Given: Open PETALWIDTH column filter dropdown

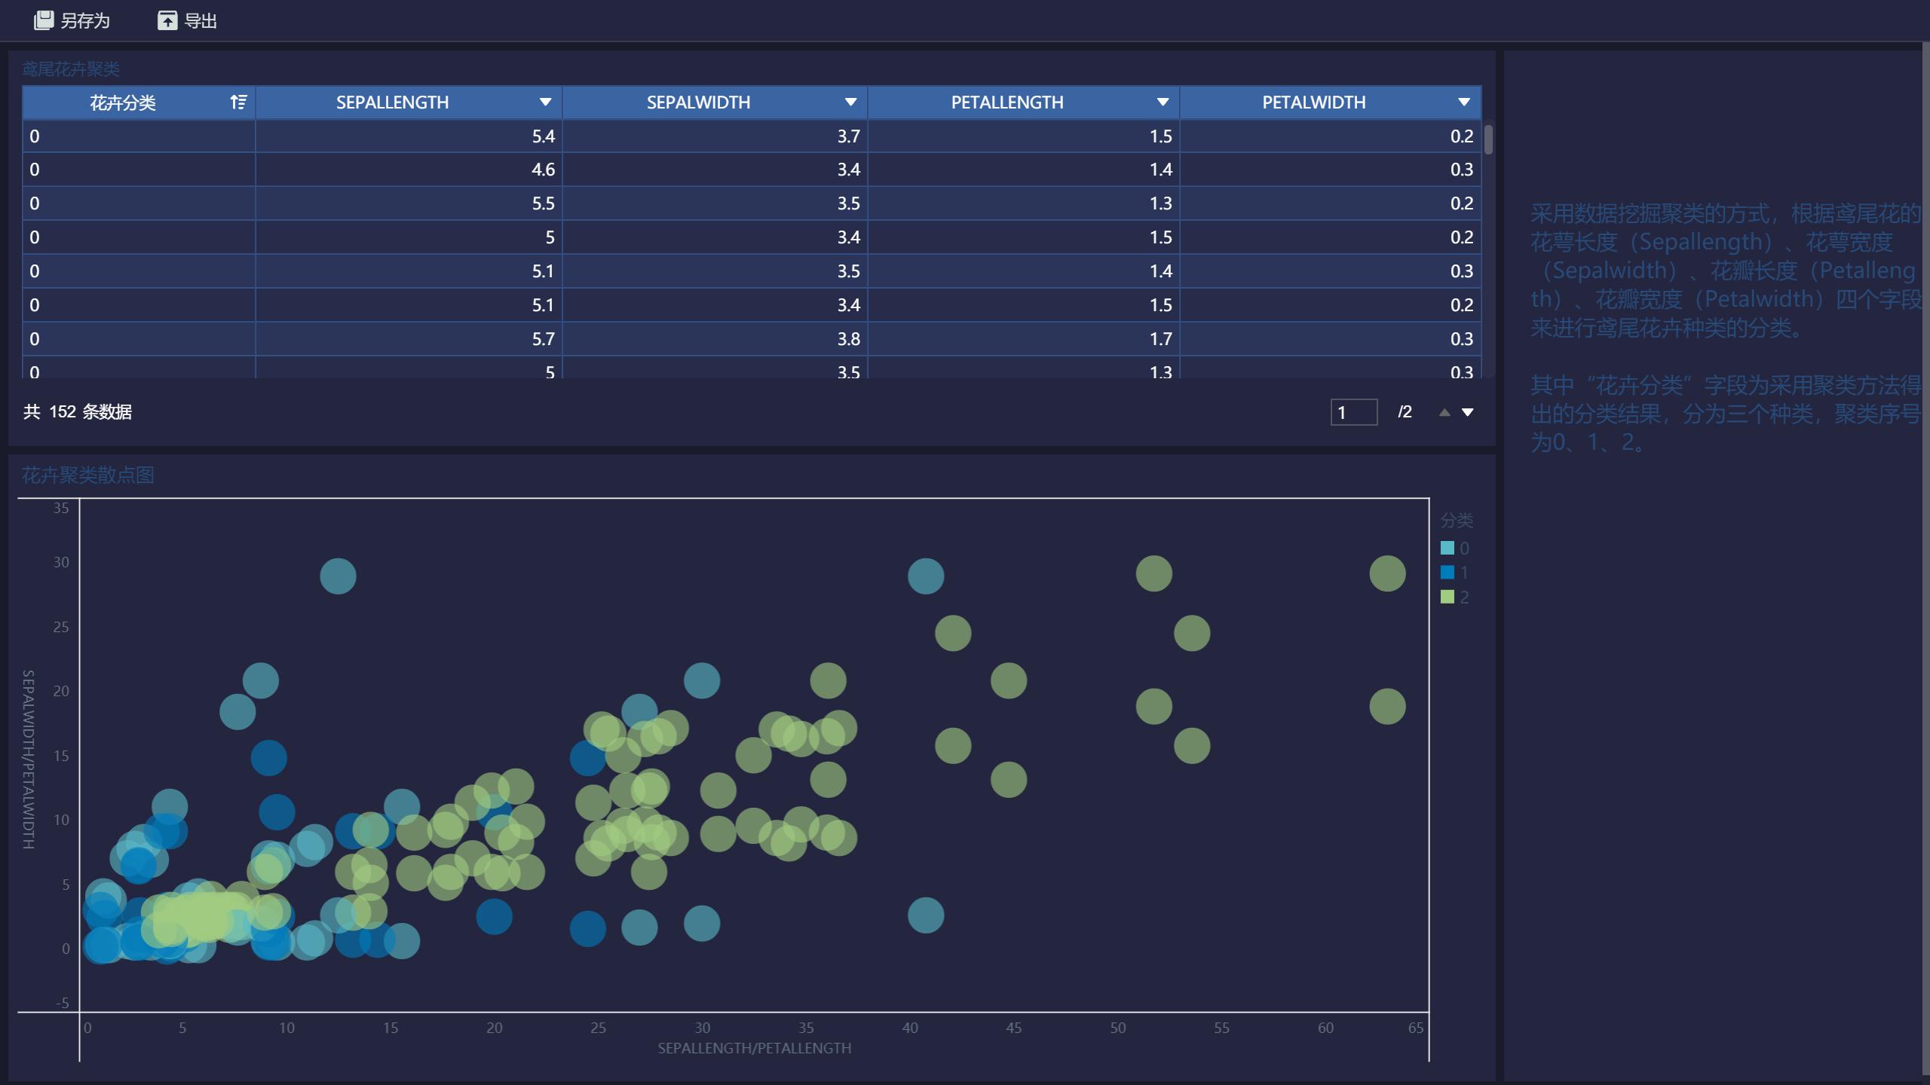Looking at the screenshot, I should pyautogui.click(x=1463, y=102).
